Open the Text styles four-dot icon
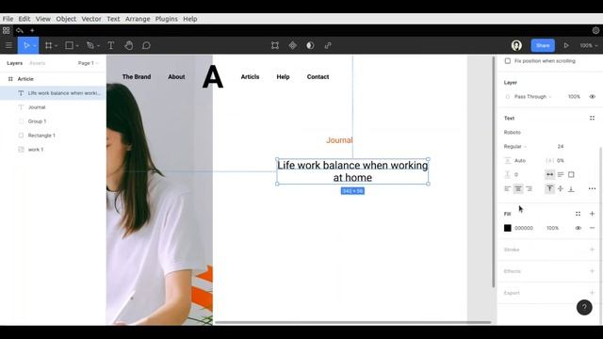The width and height of the screenshot is (603, 339). 592,118
